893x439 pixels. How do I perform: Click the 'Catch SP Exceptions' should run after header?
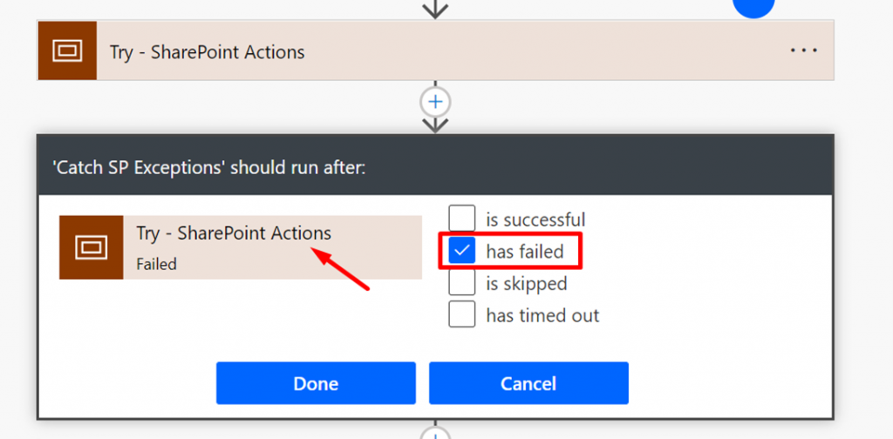click(x=211, y=167)
